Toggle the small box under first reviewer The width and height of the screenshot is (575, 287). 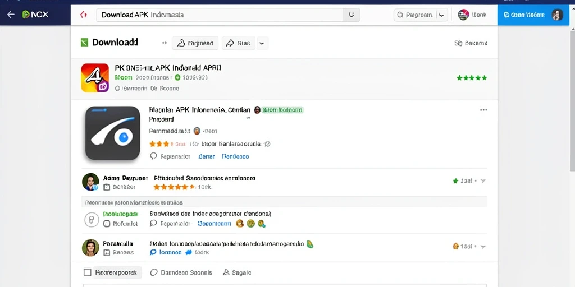107,187
